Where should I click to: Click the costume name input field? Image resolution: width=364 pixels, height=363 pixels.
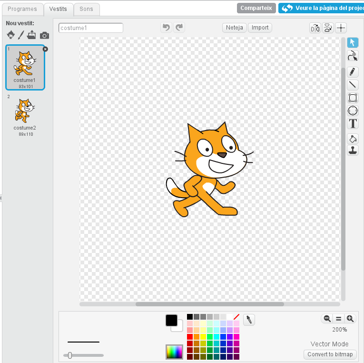tap(91, 28)
